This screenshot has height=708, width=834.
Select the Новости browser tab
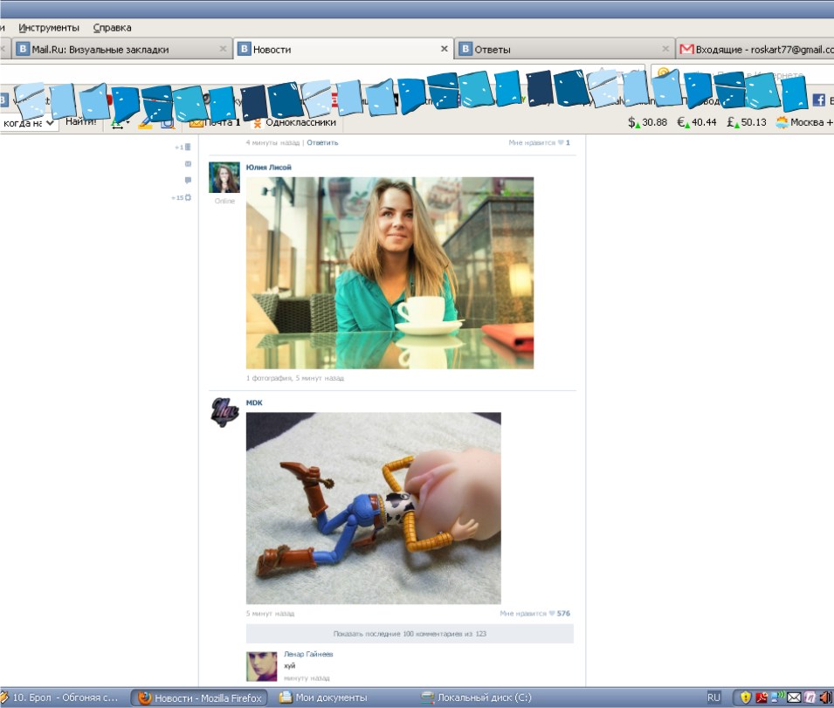pos(343,49)
